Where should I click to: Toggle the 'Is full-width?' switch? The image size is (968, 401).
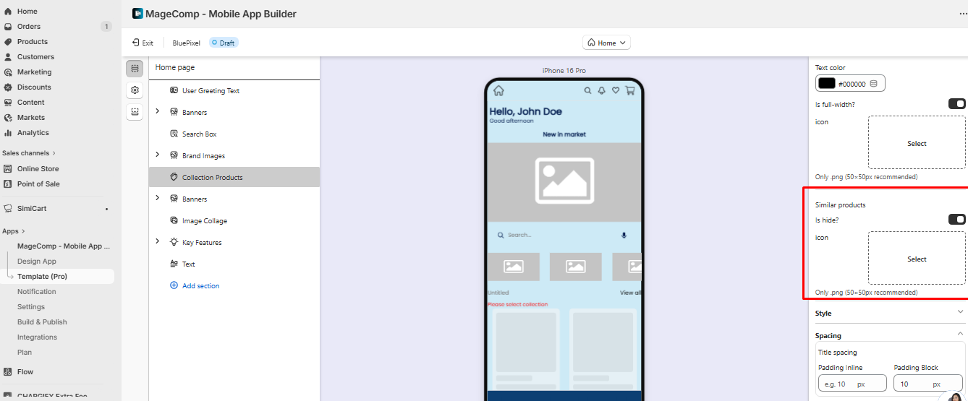coord(956,104)
